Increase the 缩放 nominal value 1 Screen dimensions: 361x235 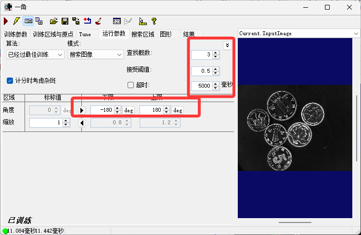click(66, 121)
